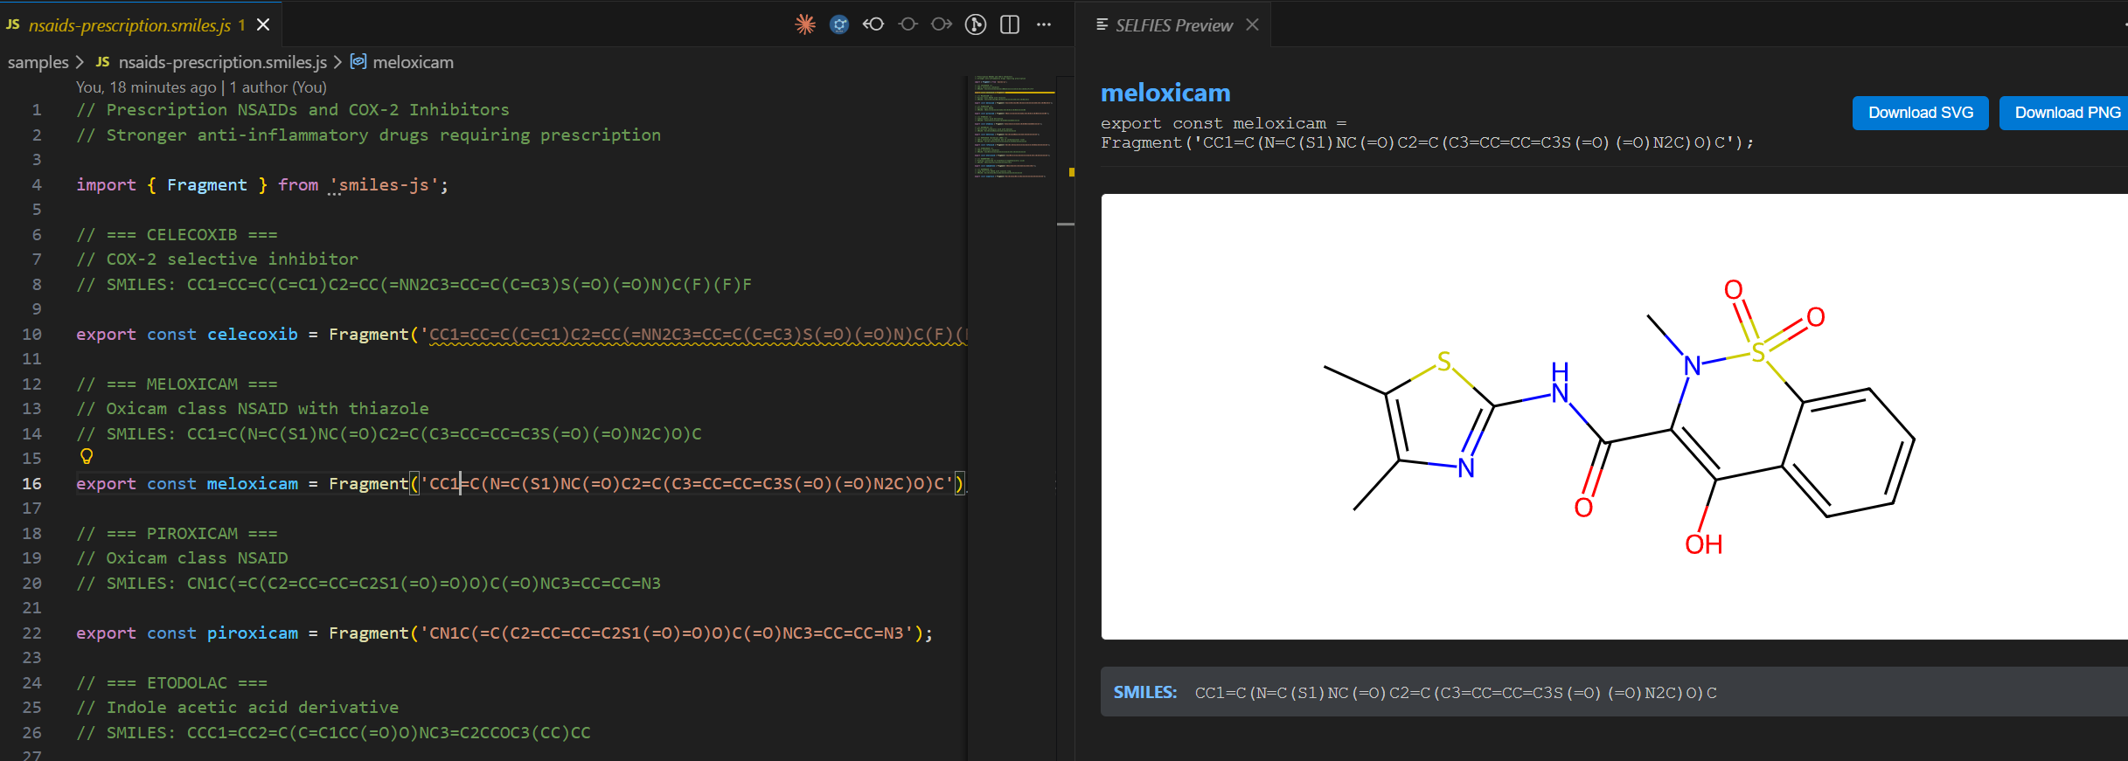Viewport: 2128px width, 761px height.
Task: Download the molecule as SVG
Action: click(1920, 113)
